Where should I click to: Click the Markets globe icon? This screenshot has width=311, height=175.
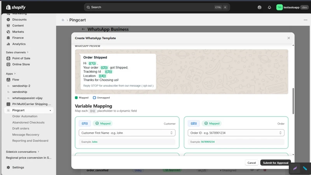(8, 32)
